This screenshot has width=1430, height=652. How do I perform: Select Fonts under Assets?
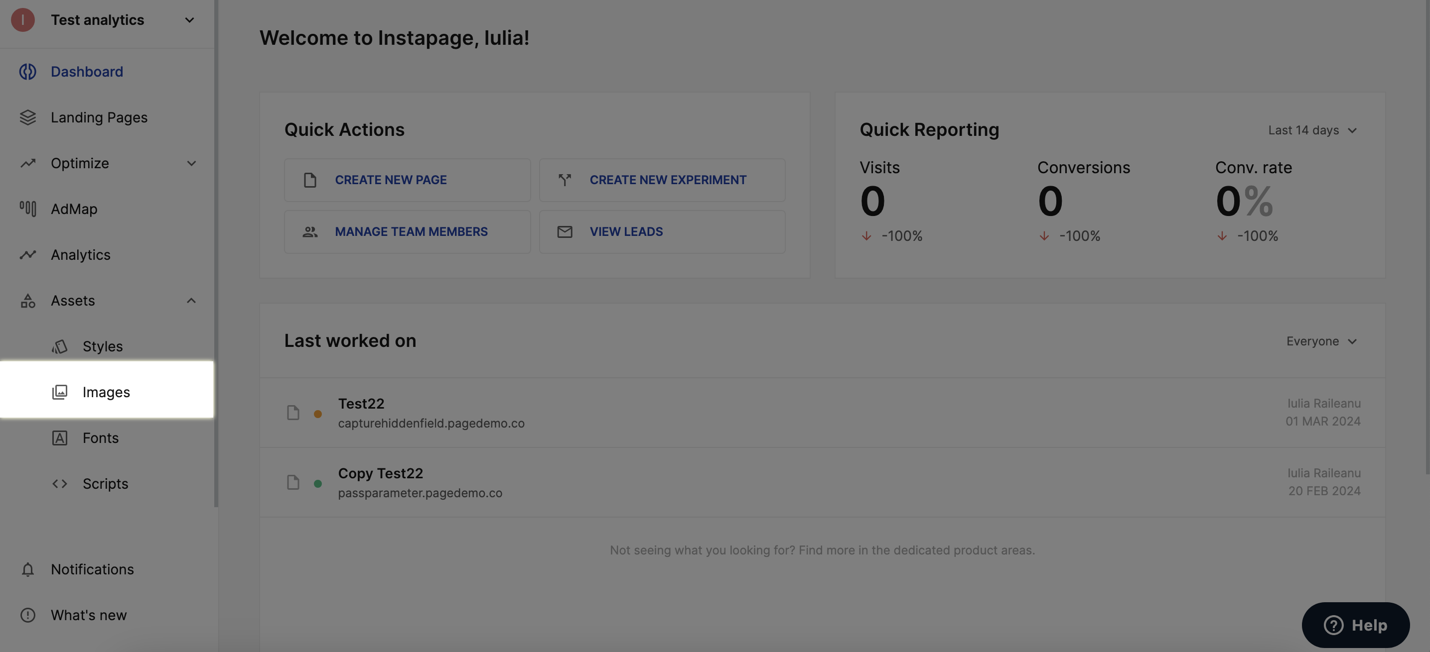click(x=107, y=438)
